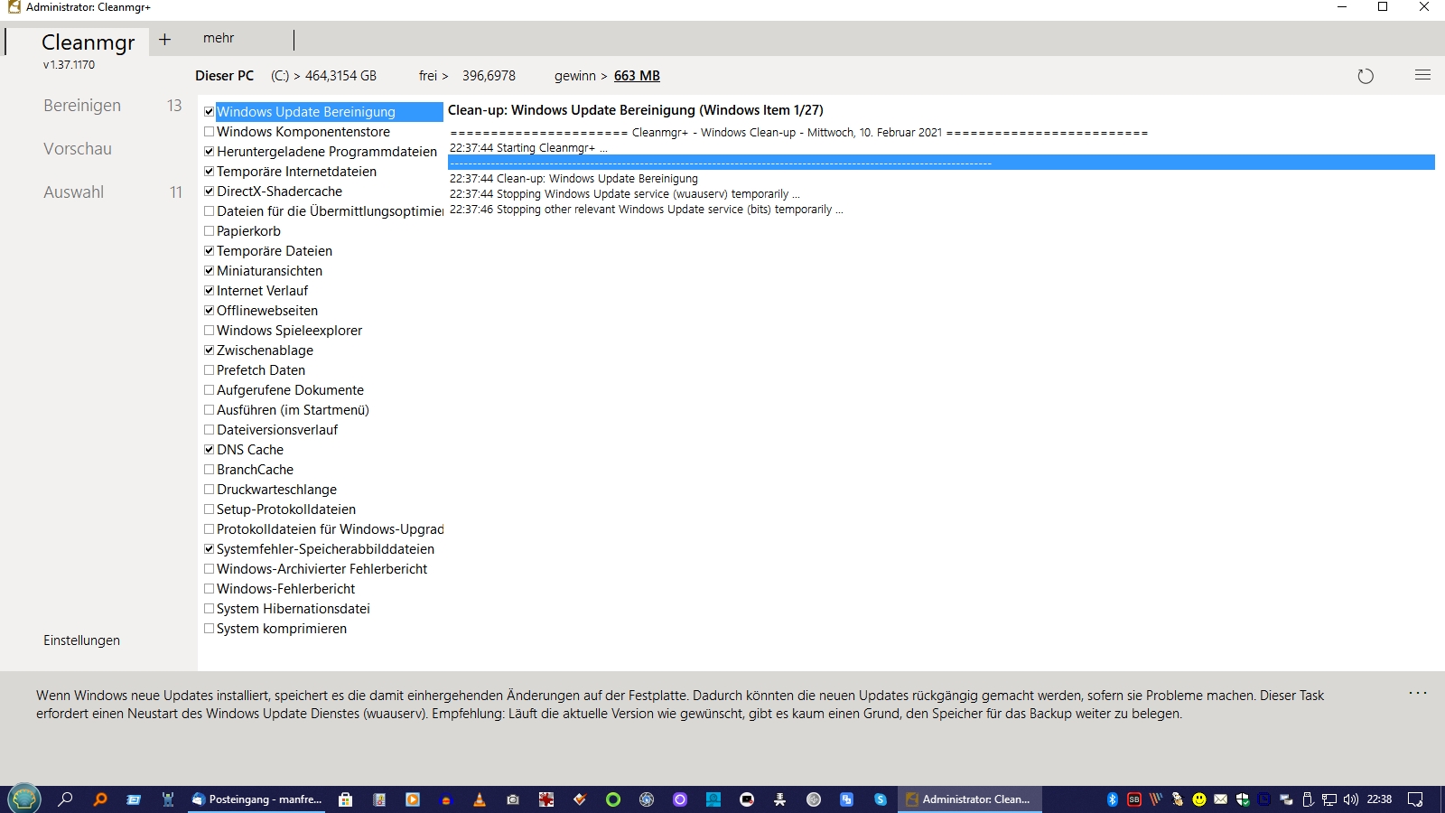Click the refresh icon in the header bar
The image size is (1445, 813).
click(1366, 76)
